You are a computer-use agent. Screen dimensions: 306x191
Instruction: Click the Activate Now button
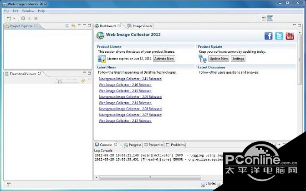click(x=164, y=59)
